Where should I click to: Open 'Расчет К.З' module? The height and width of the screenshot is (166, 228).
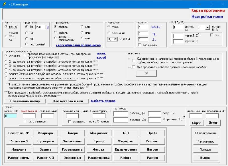pos(46,158)
